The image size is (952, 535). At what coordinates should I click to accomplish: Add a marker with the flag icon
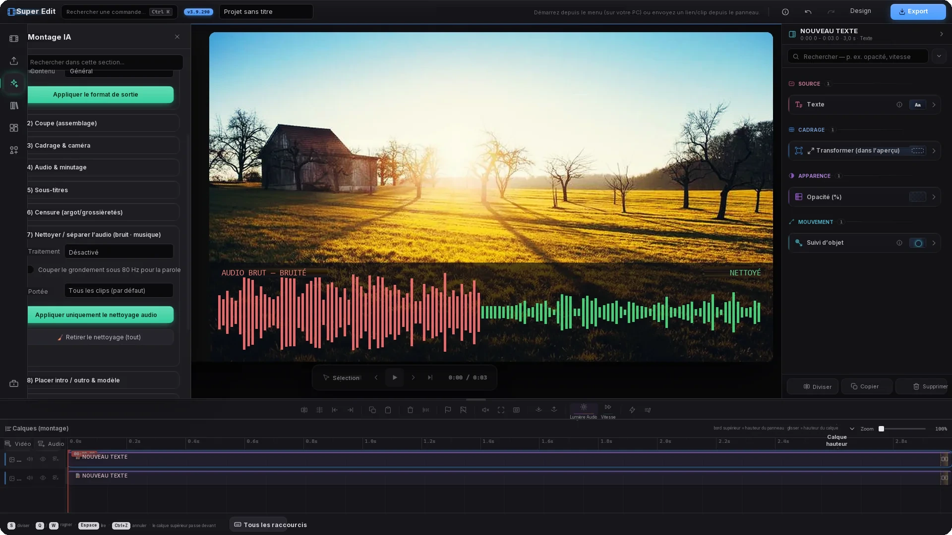pos(448,410)
